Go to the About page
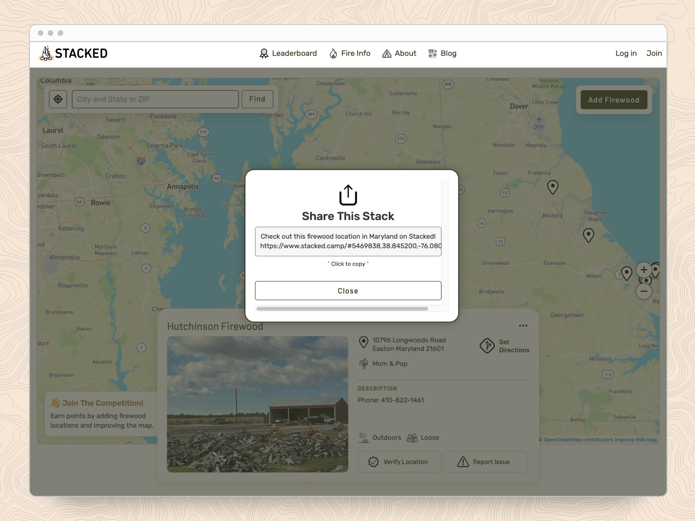 point(399,53)
